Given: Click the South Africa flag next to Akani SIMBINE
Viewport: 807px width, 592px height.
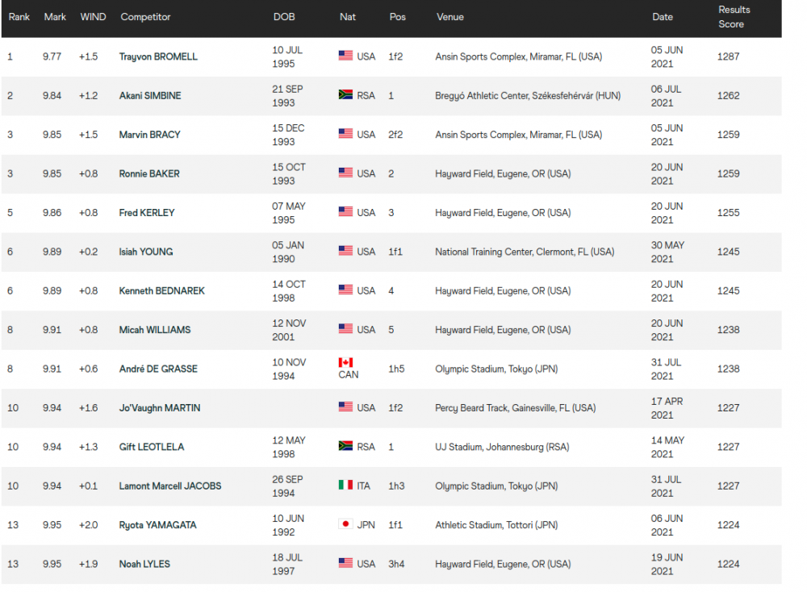Looking at the screenshot, I should pyautogui.click(x=345, y=94).
